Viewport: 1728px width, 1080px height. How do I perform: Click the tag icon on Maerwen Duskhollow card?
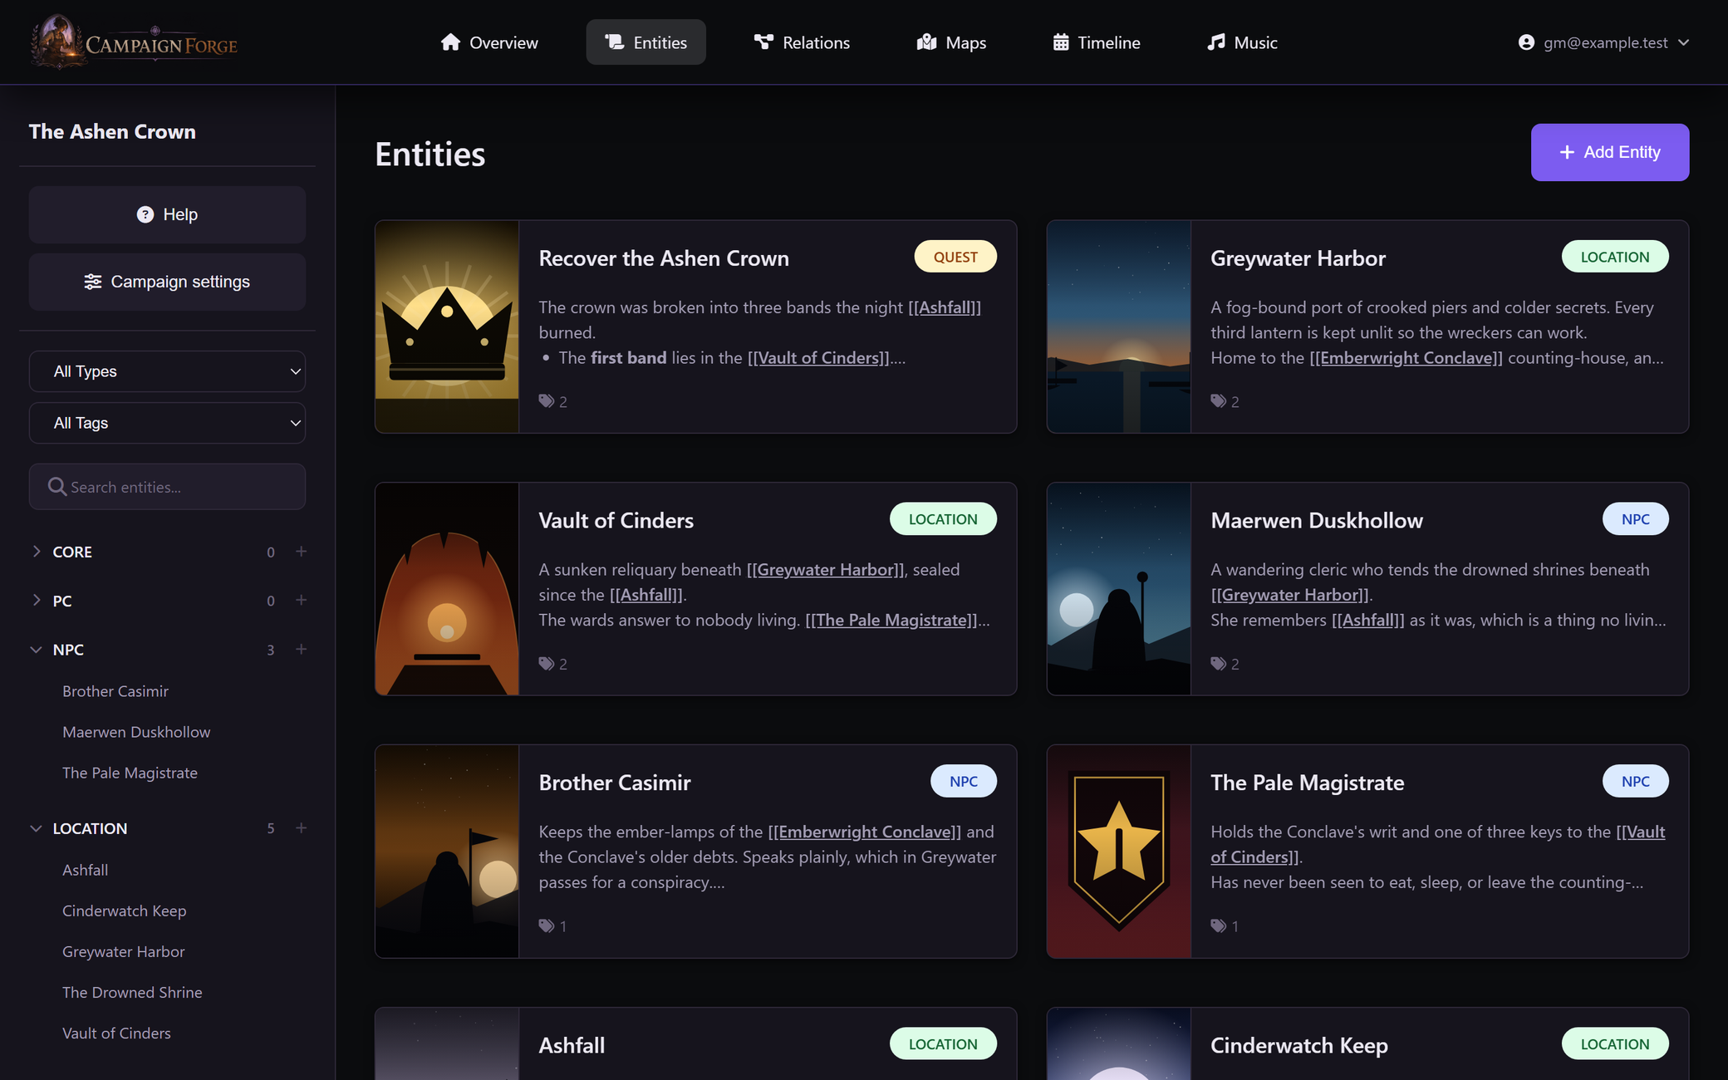pyautogui.click(x=1218, y=664)
